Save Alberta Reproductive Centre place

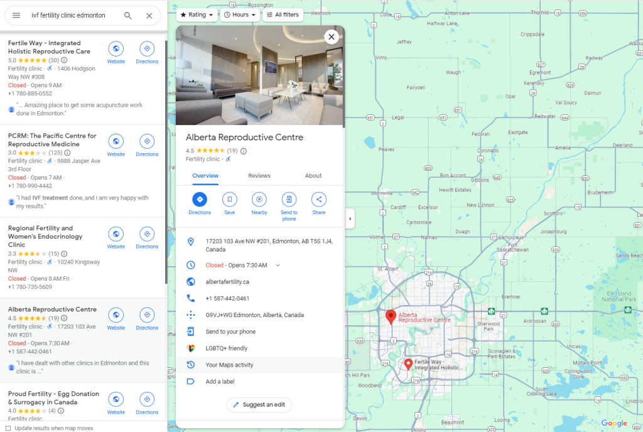(x=230, y=200)
